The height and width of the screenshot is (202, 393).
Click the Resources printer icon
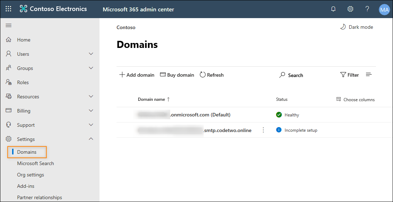(x=9, y=96)
